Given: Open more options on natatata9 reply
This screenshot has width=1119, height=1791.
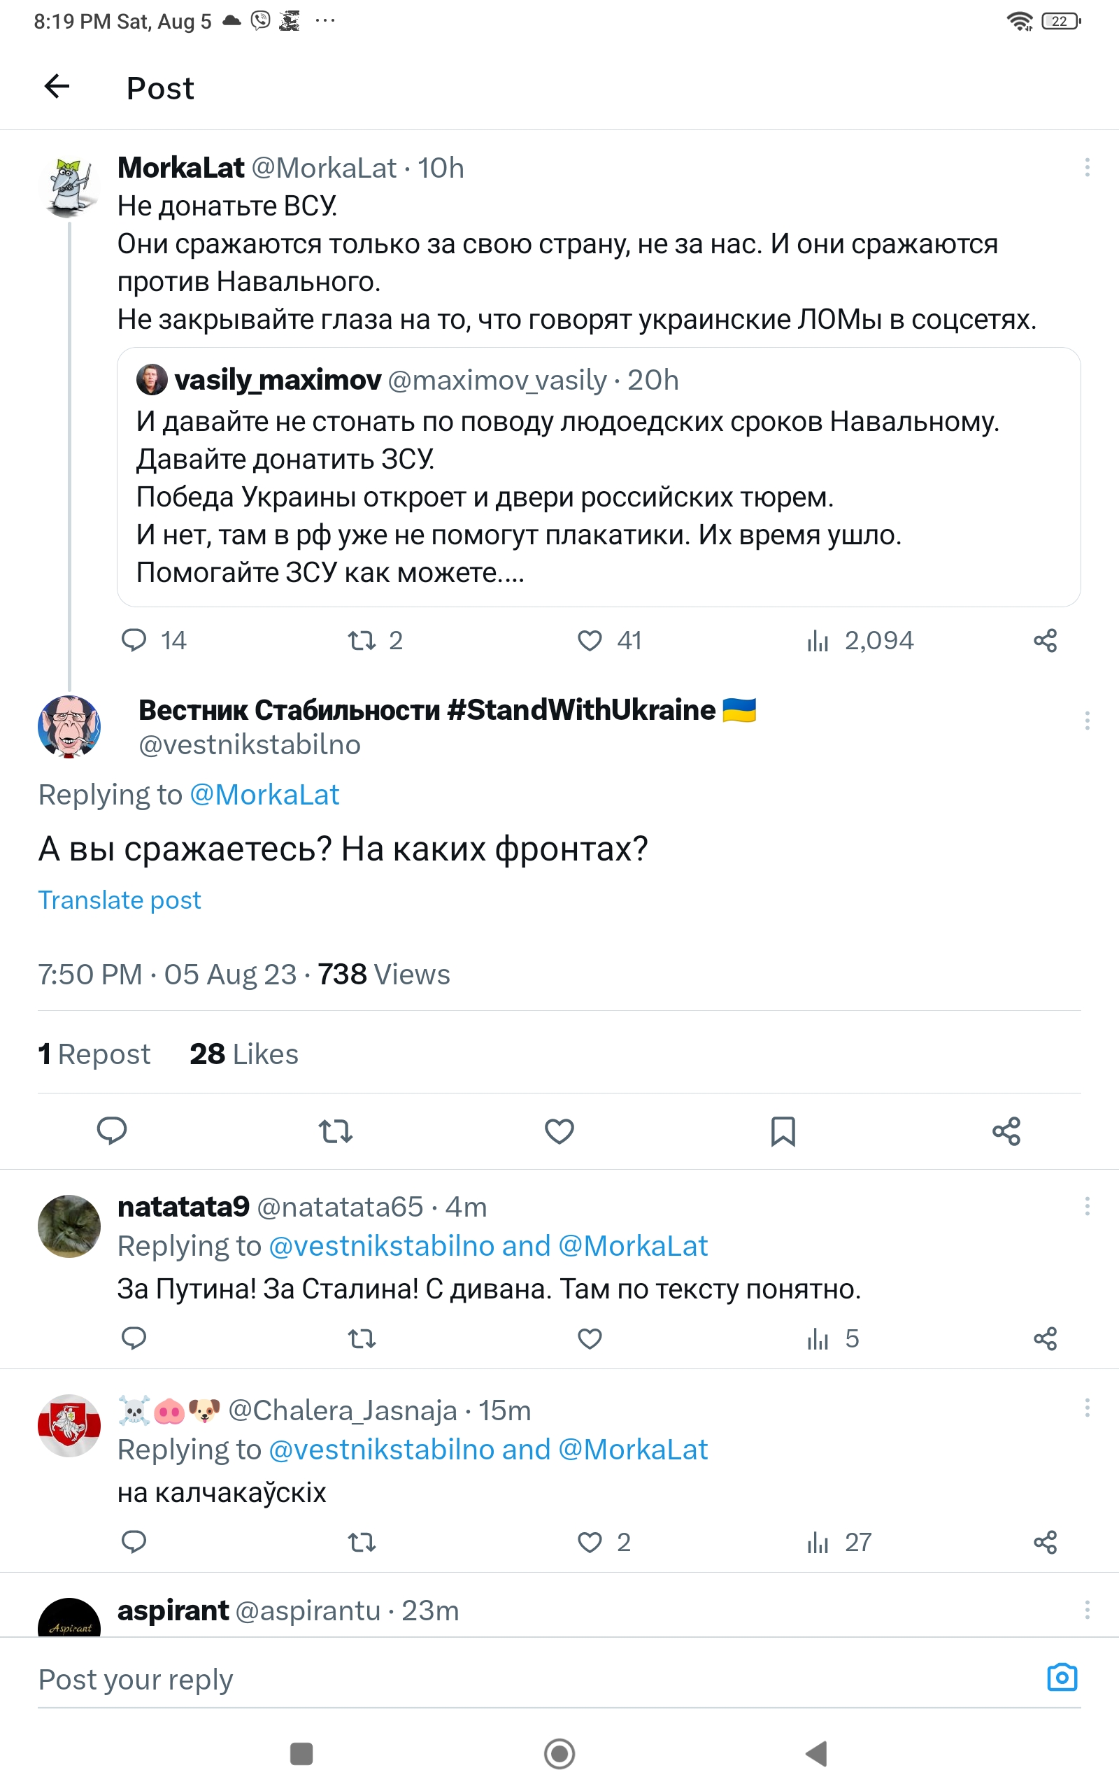Looking at the screenshot, I should [x=1086, y=1206].
